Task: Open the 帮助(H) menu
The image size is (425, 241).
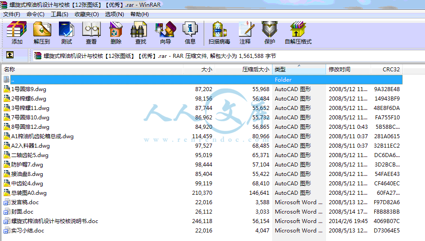Action: coord(139,14)
